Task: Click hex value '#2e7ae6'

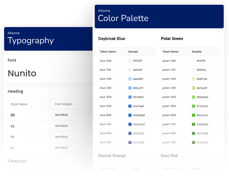Action: pos(138,106)
